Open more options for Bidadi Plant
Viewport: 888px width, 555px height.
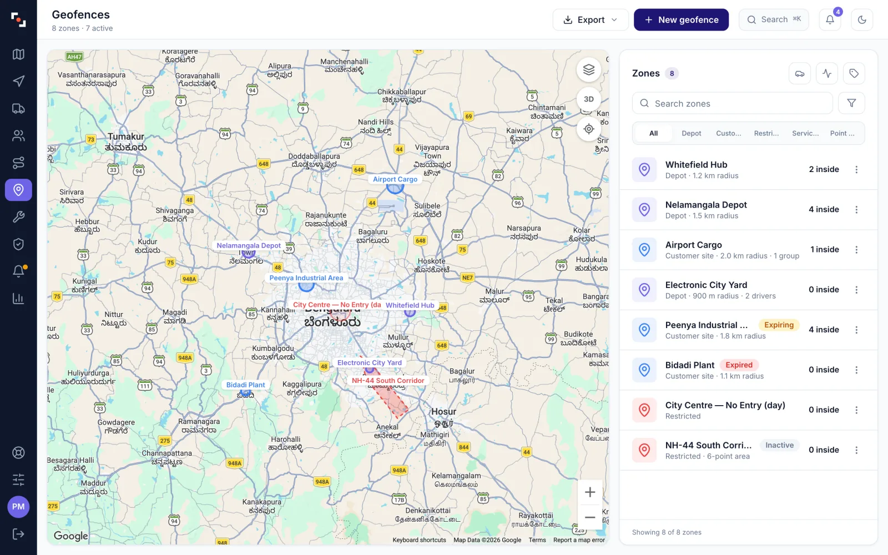(856, 370)
